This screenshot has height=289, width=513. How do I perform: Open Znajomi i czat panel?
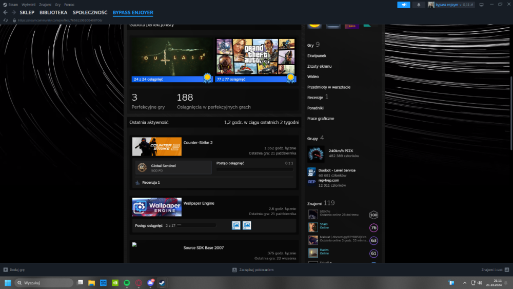[495, 270]
